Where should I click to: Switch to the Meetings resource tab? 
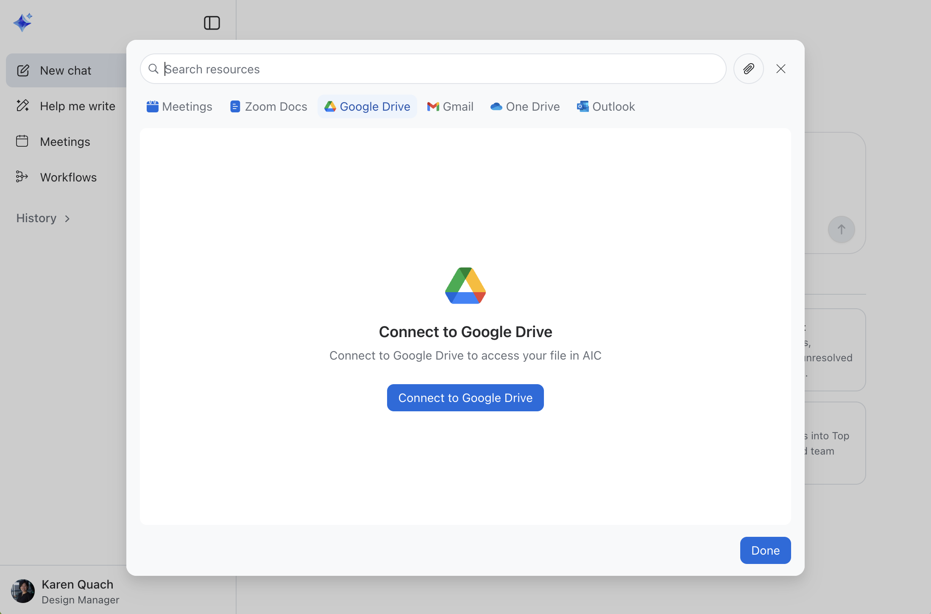click(179, 106)
